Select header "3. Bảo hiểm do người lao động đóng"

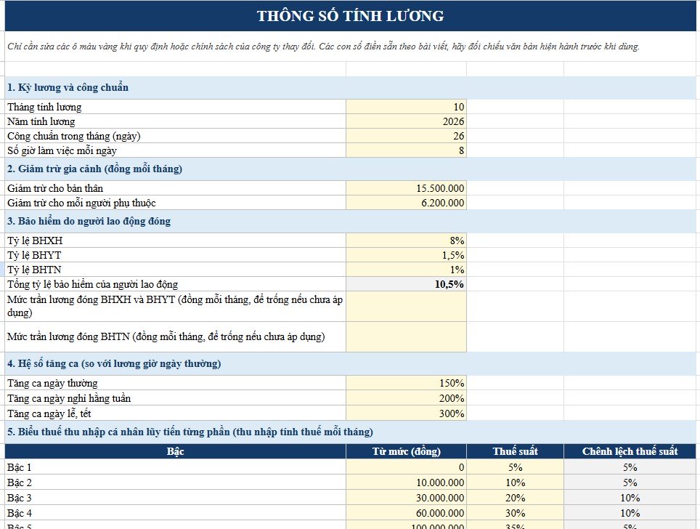(351, 221)
